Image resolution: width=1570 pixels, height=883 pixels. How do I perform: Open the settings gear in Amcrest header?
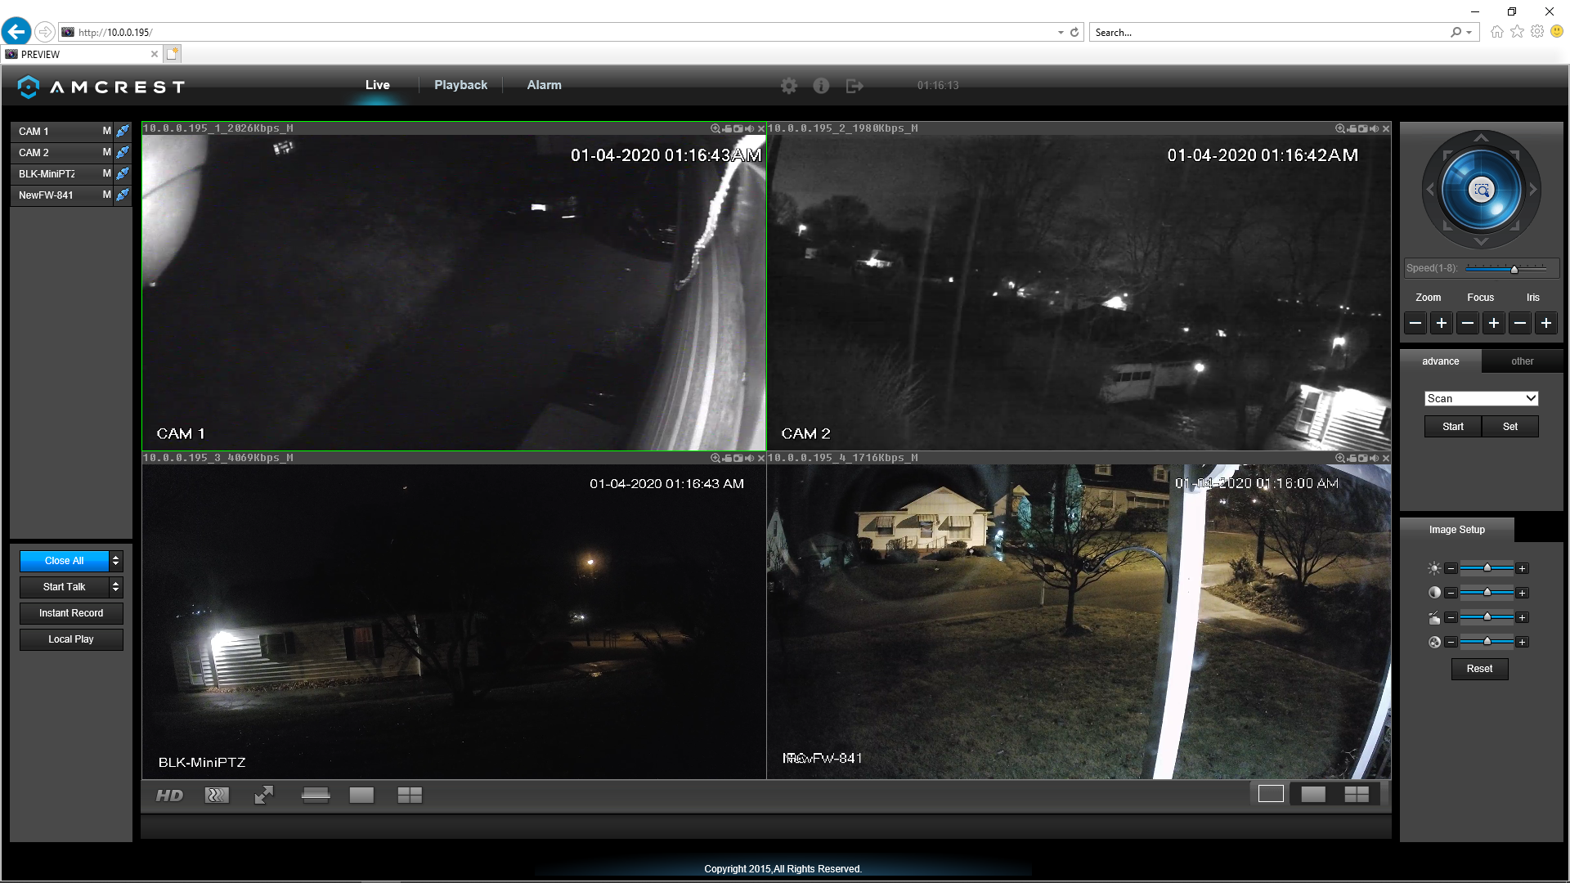point(788,86)
